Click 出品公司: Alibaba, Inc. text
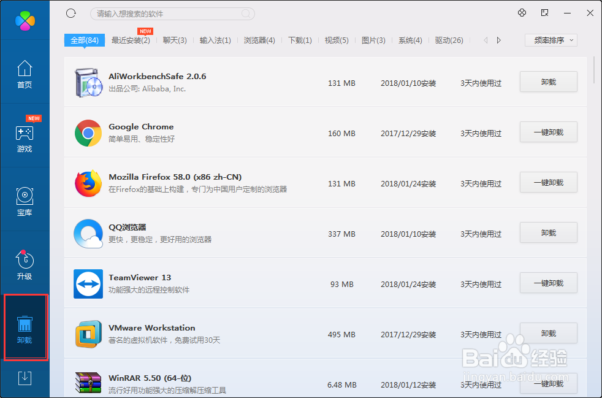 [147, 89]
